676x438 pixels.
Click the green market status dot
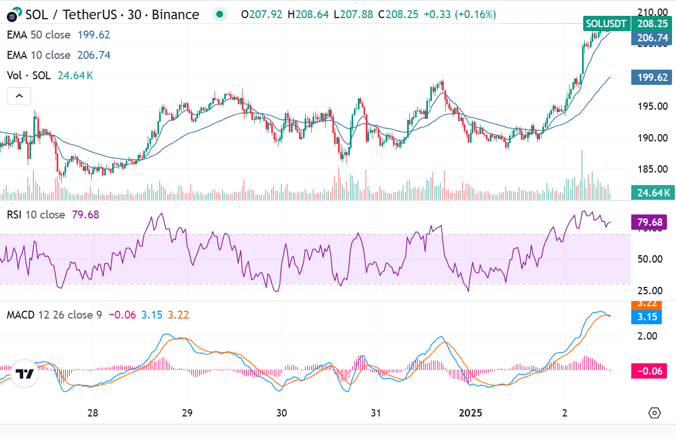click(x=220, y=15)
